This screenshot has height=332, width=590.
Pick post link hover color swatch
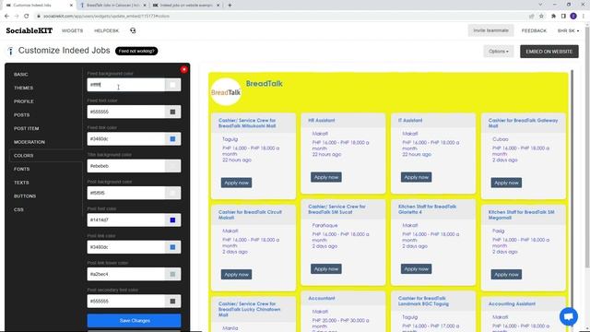pos(172,275)
